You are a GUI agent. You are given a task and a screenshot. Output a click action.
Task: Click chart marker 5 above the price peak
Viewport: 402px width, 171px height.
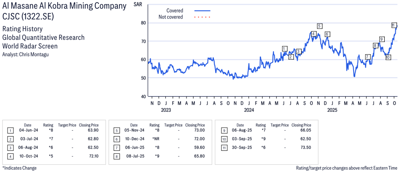[x=320, y=26]
